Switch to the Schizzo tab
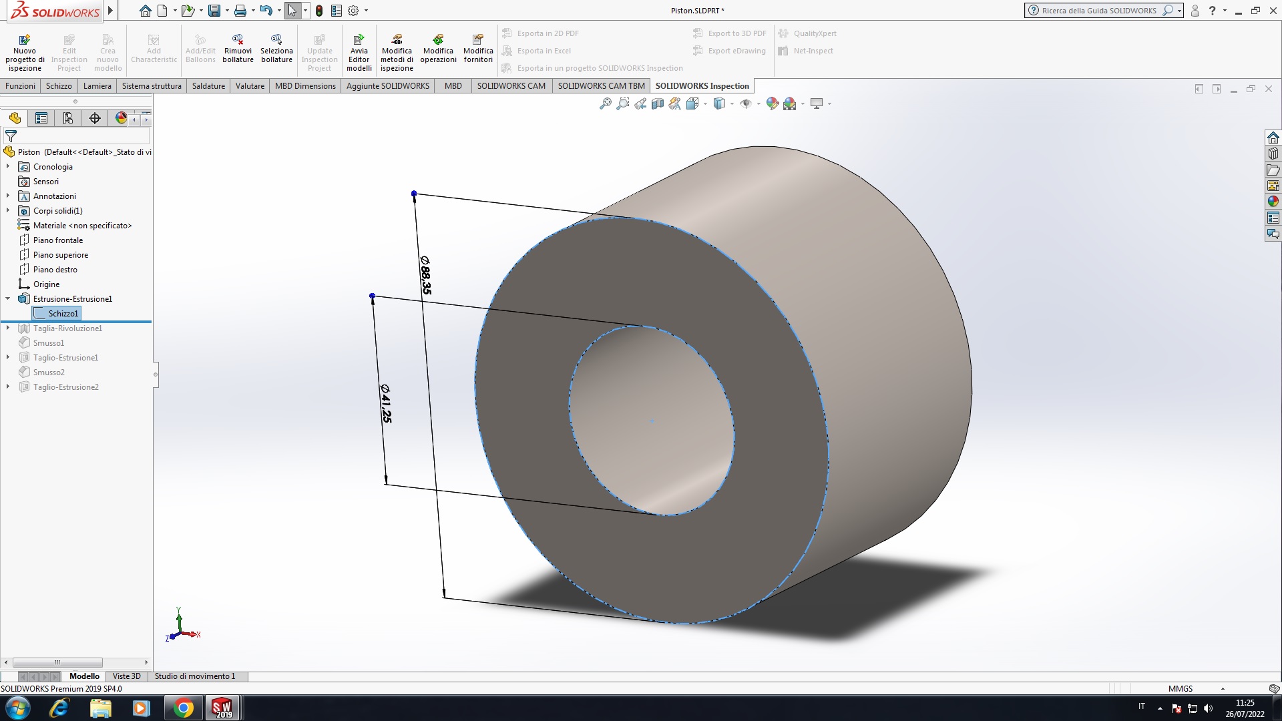The image size is (1282, 721). (x=59, y=86)
